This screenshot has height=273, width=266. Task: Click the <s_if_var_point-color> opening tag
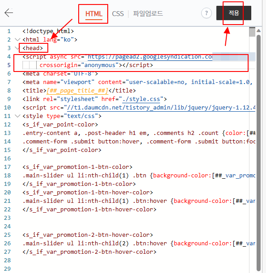60,125
